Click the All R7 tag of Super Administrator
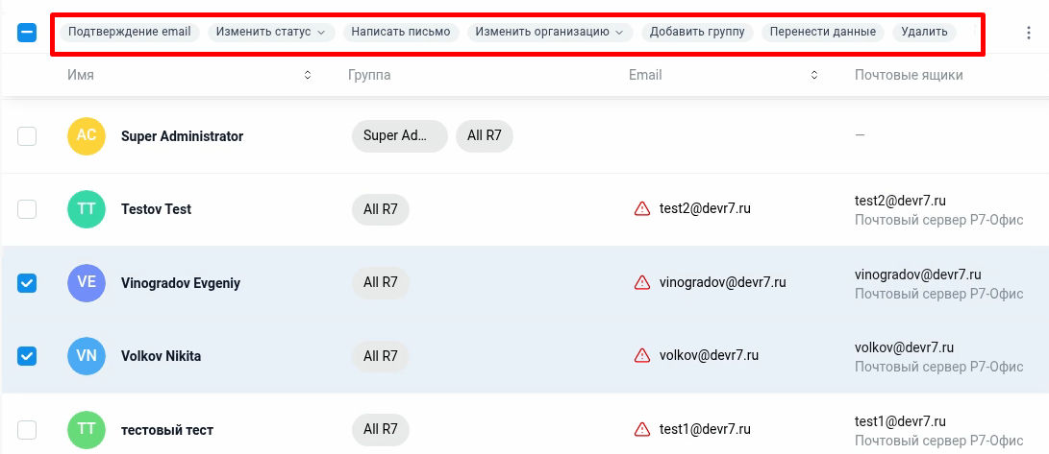The height and width of the screenshot is (454, 1049). click(485, 136)
